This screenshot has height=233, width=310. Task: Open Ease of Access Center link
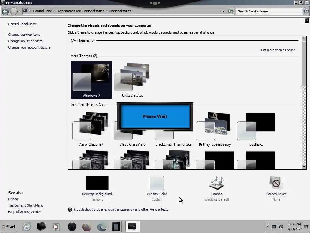tap(25, 212)
